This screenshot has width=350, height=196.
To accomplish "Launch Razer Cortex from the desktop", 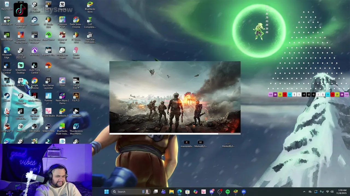I will coord(48,36).
